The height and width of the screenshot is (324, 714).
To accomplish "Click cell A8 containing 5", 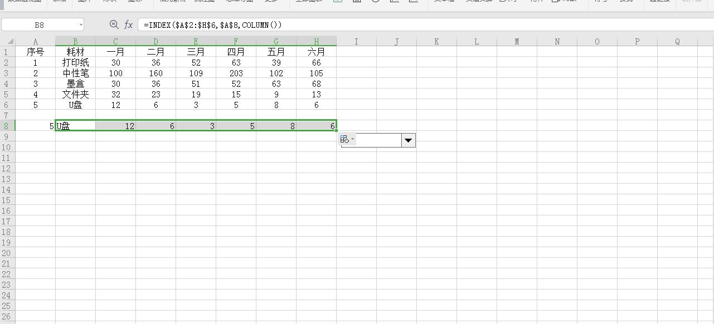I will (x=36, y=126).
